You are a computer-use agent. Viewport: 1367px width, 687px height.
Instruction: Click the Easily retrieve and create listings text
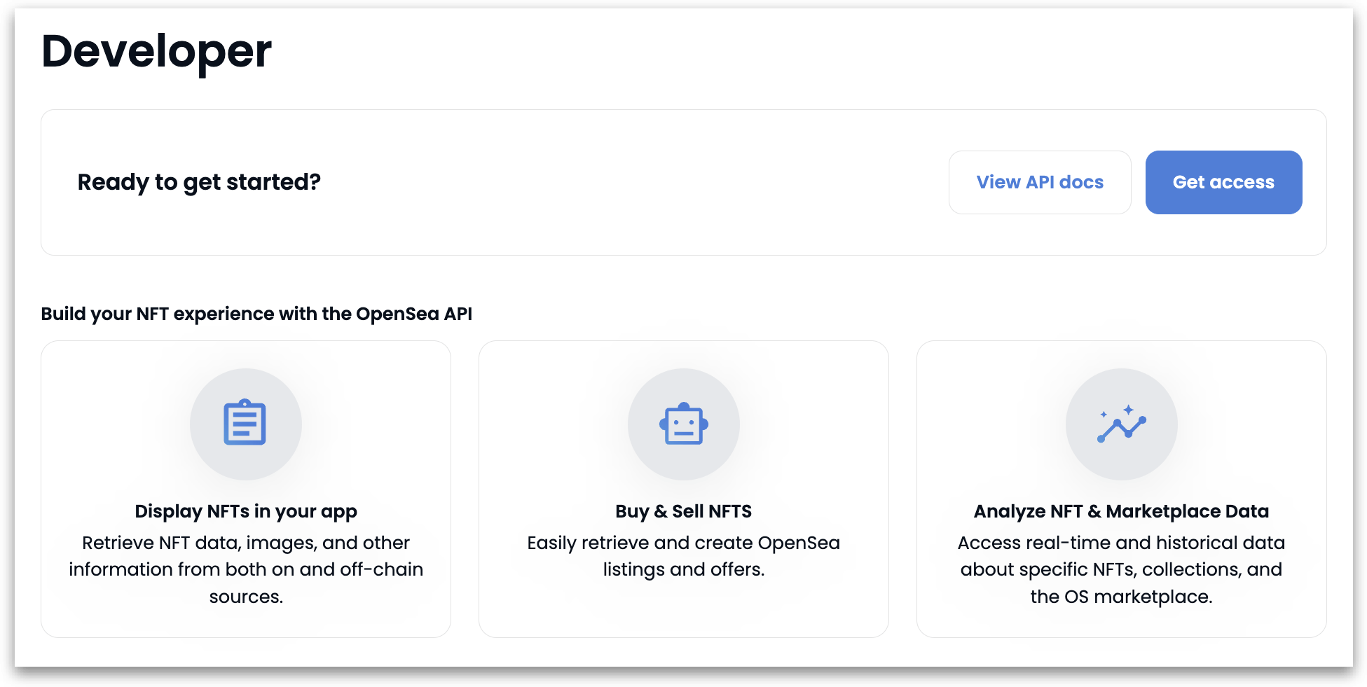point(683,555)
